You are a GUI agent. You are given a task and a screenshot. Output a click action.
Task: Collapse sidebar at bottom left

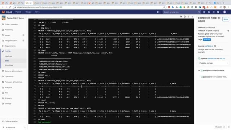click(x=10, y=121)
